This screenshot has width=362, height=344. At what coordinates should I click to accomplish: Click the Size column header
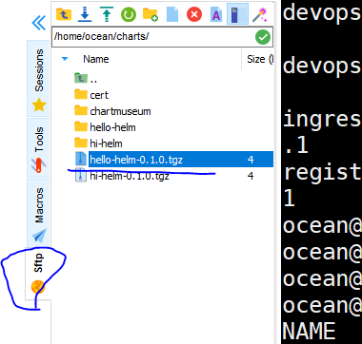point(260,59)
